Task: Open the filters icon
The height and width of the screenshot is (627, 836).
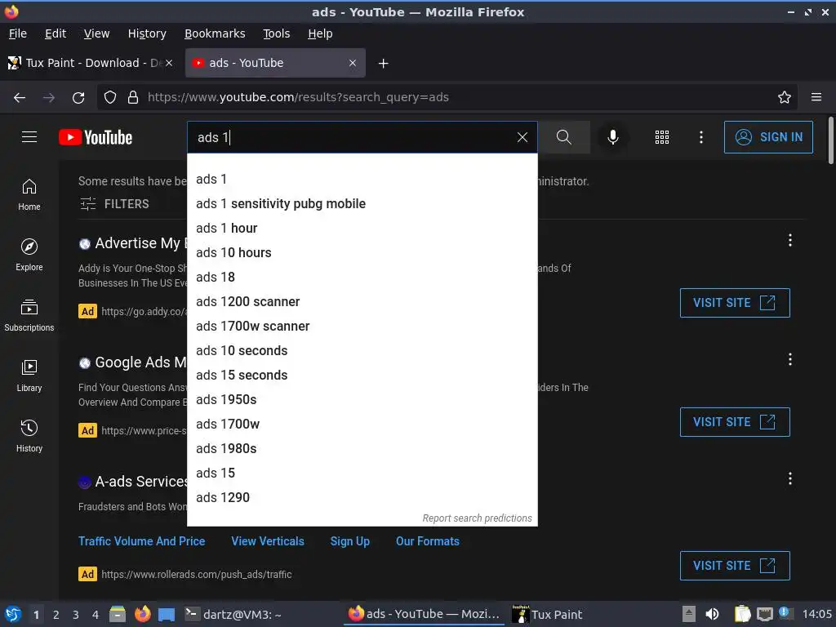Action: pos(88,203)
